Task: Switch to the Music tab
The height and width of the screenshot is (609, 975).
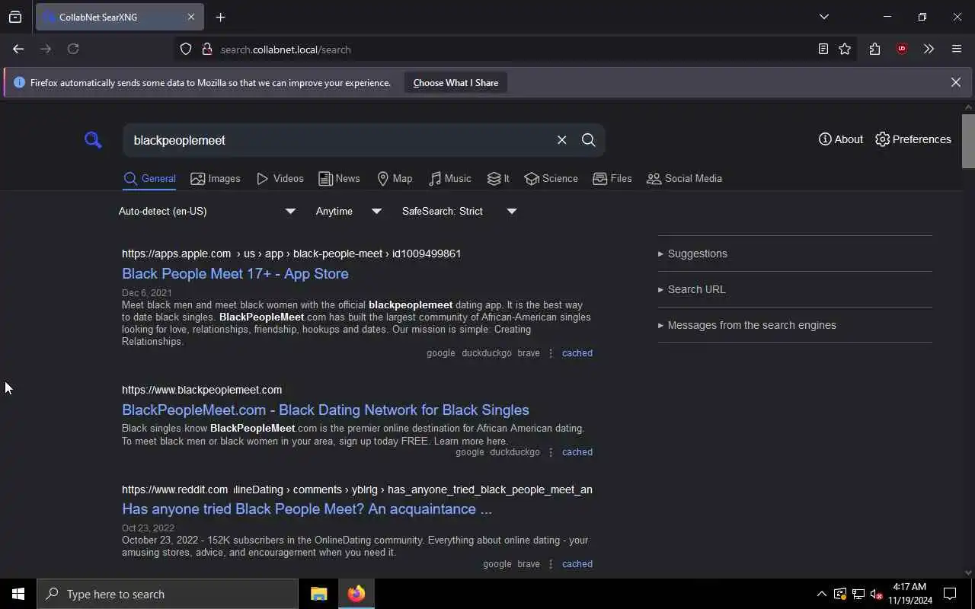Action: click(x=449, y=179)
